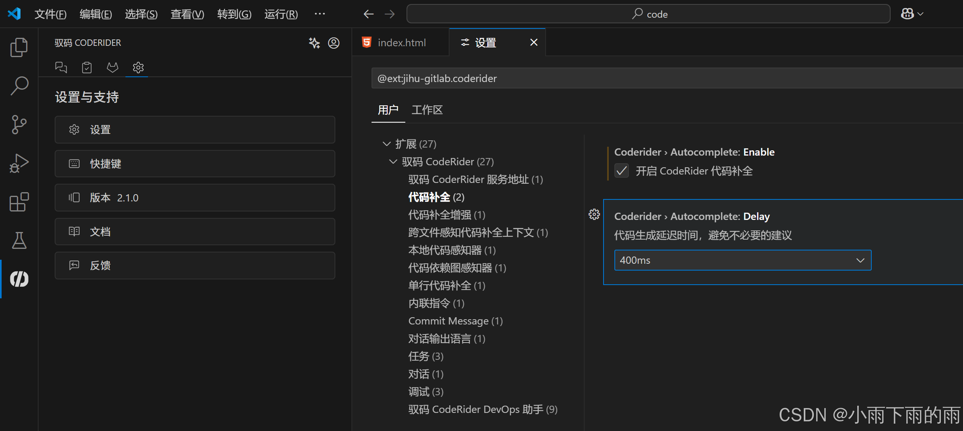Click the sparkle AI icon in CodeRider header

pos(314,43)
